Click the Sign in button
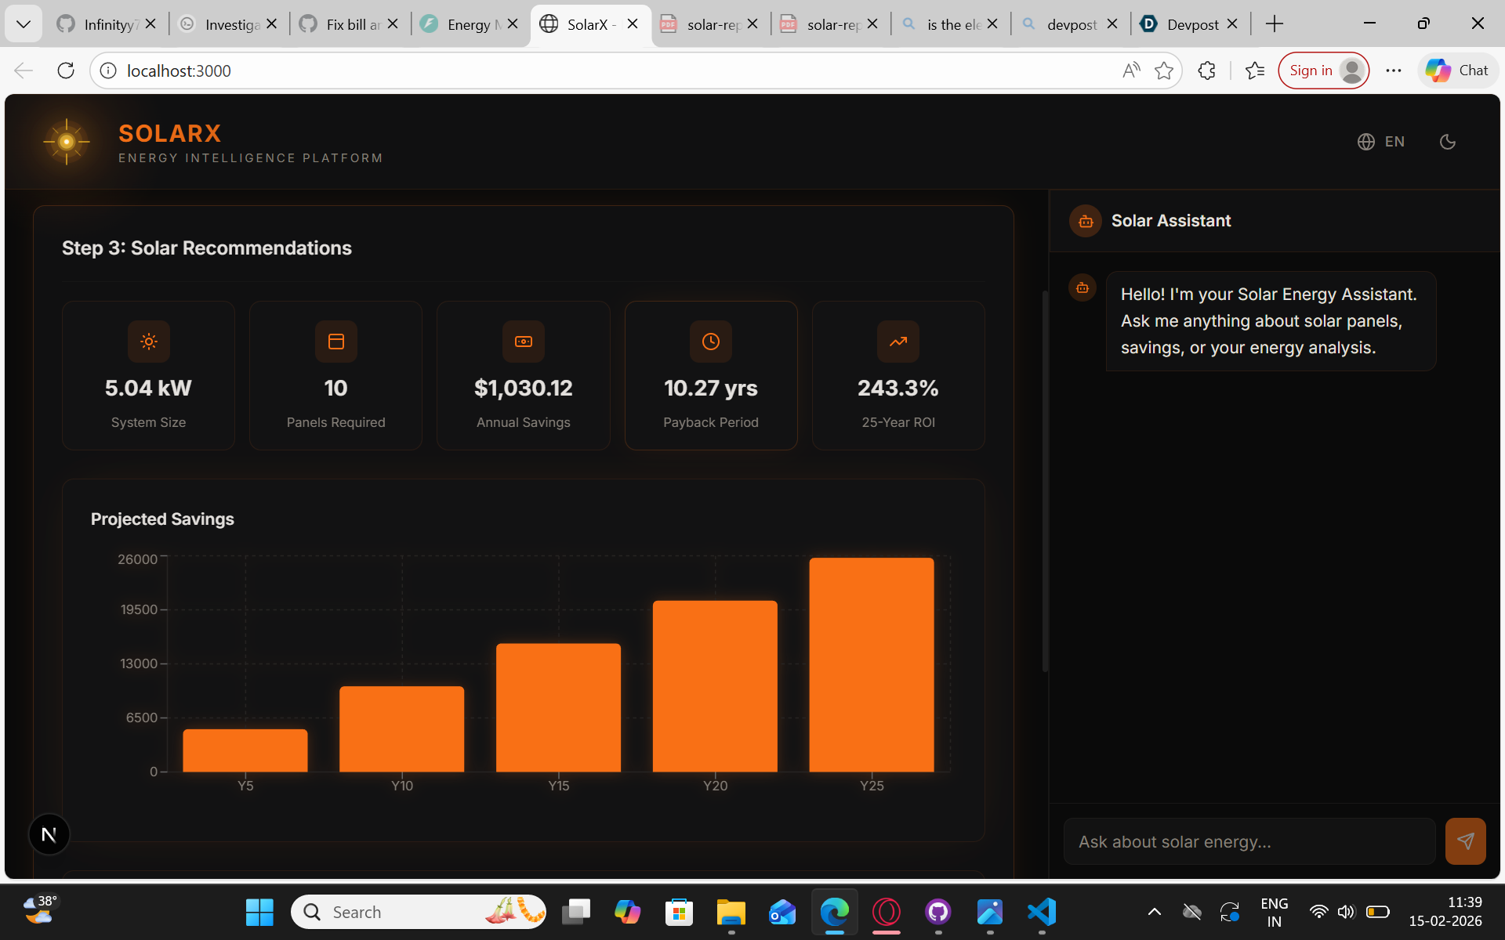 tap(1322, 70)
